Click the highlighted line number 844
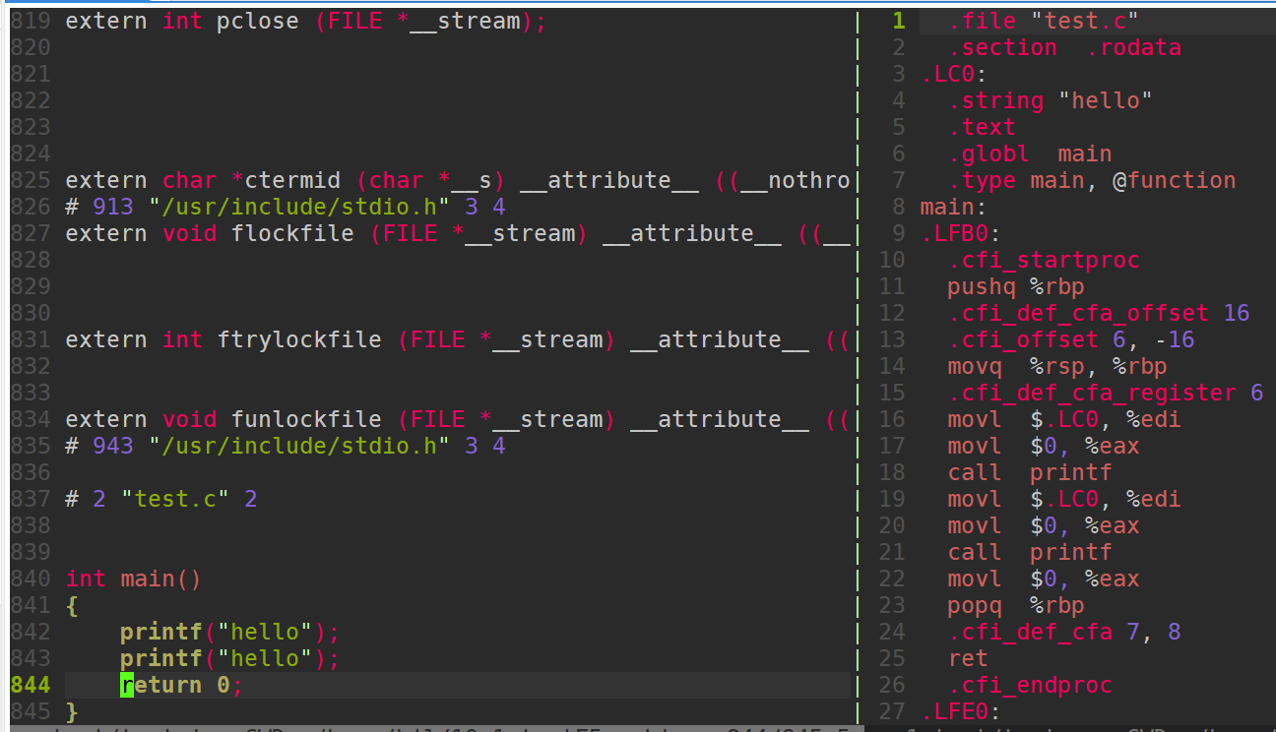This screenshot has height=732, width=1276. [x=31, y=685]
